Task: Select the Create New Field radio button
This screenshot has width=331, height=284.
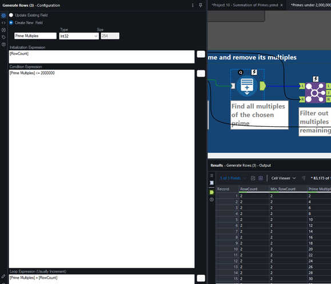Action: tap(11, 22)
